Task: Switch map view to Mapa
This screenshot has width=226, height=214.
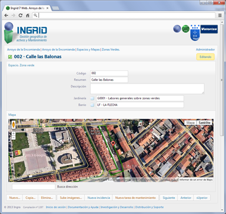Action: coord(190,123)
